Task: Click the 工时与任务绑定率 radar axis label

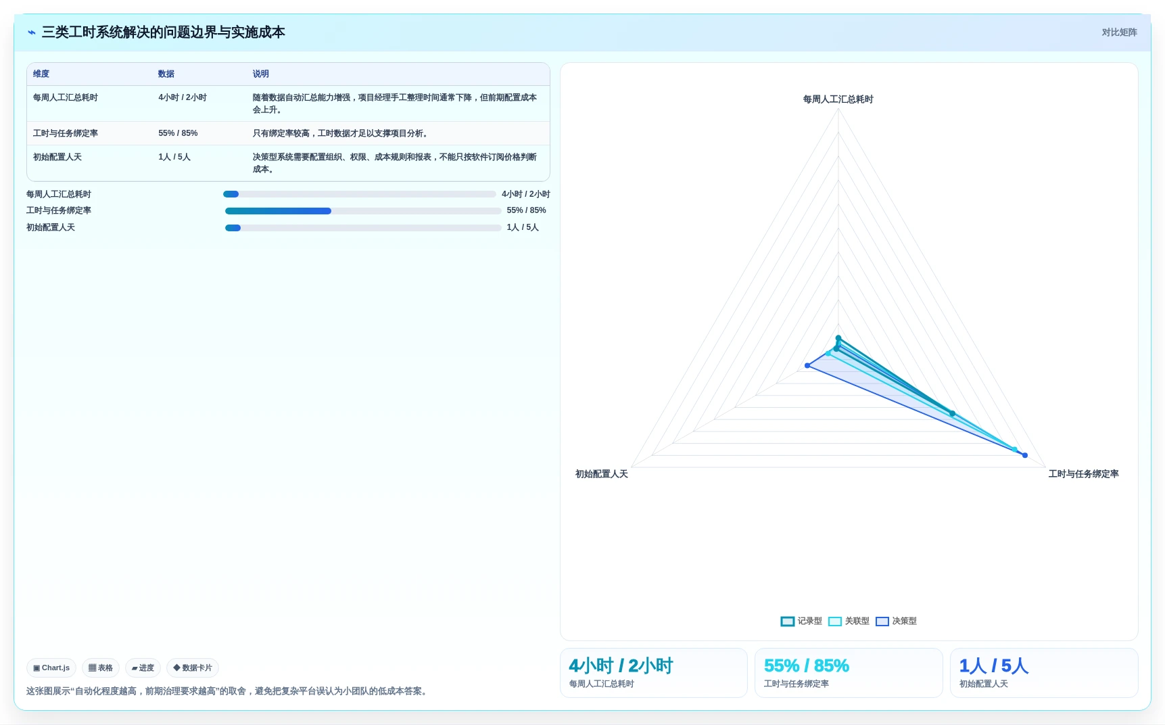Action: coord(1083,474)
